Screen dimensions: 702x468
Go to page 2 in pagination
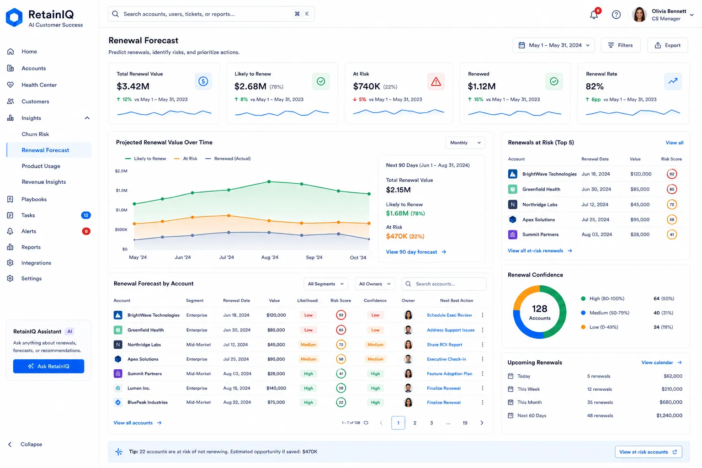[x=415, y=423]
